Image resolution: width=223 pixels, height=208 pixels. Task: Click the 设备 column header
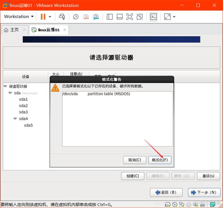pos(25,77)
